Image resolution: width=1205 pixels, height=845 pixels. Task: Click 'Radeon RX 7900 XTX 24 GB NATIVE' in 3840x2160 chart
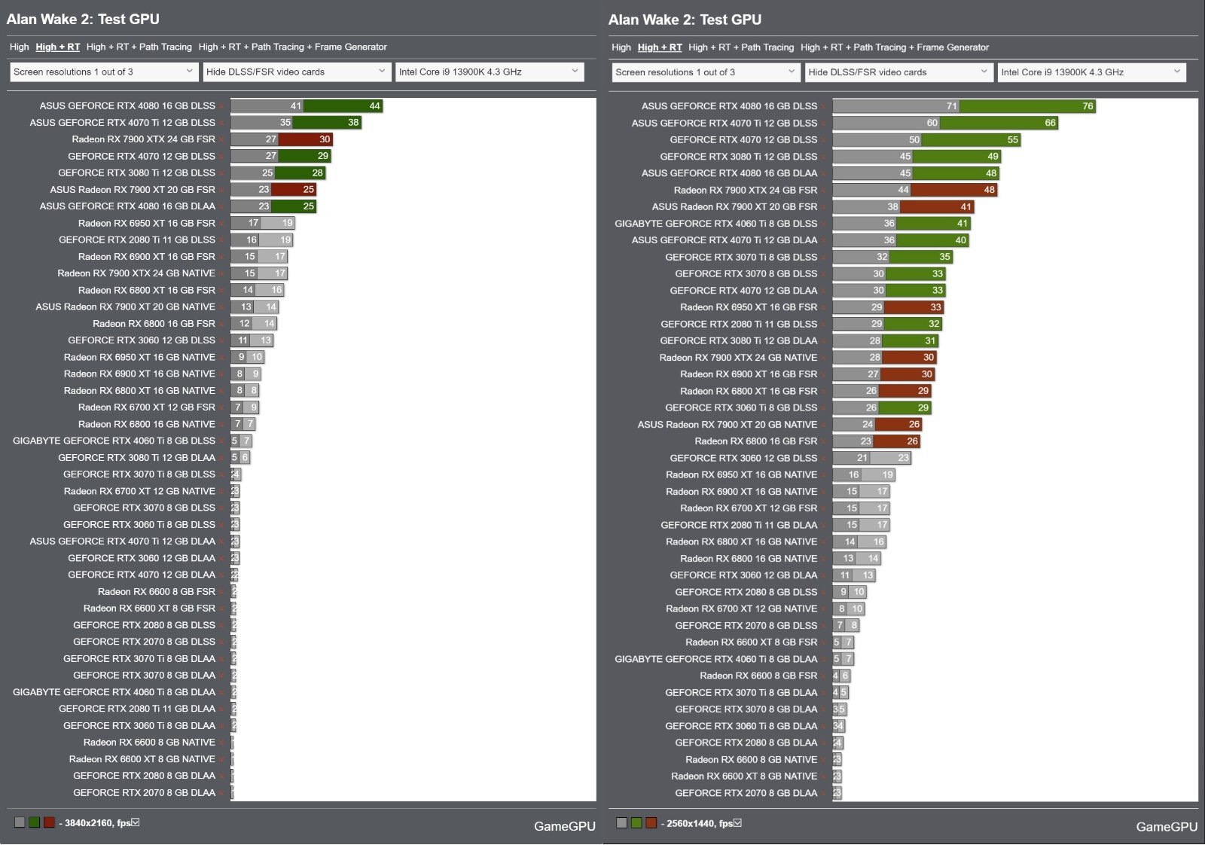136,273
